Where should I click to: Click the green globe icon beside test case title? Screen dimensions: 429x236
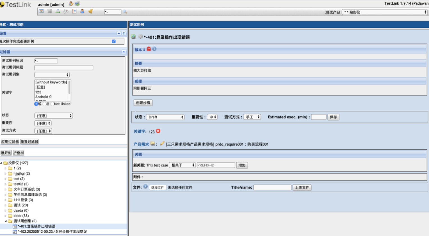[x=133, y=36]
